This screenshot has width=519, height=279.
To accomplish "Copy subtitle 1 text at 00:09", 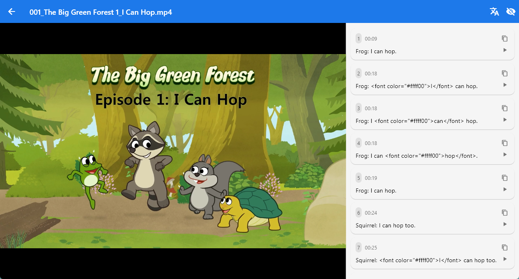I will pos(505,39).
